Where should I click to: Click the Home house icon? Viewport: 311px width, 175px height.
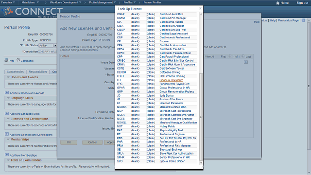point(277,3)
